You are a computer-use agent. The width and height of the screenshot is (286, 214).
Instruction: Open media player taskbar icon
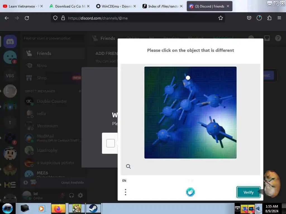(41, 208)
